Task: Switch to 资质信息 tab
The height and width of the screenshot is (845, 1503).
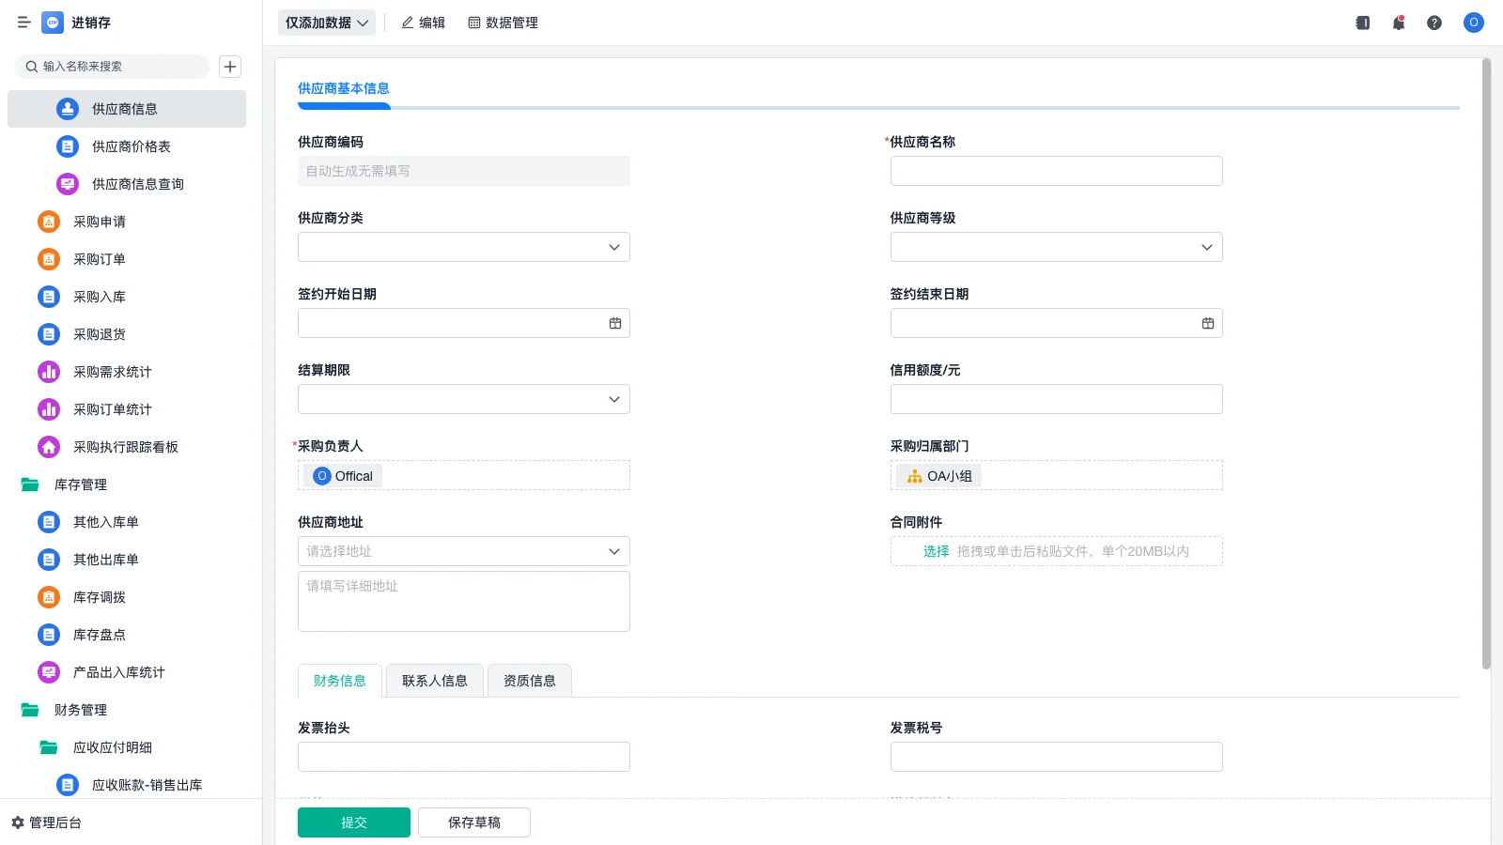Action: pos(530,681)
